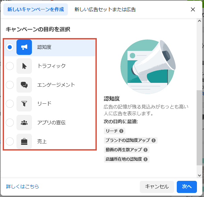Click the 売上 label text
This screenshot has height=197, width=204.
pyautogui.click(x=42, y=141)
